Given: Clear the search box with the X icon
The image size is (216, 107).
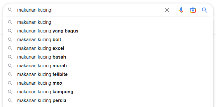Looking at the screenshot, I should point(167,10).
